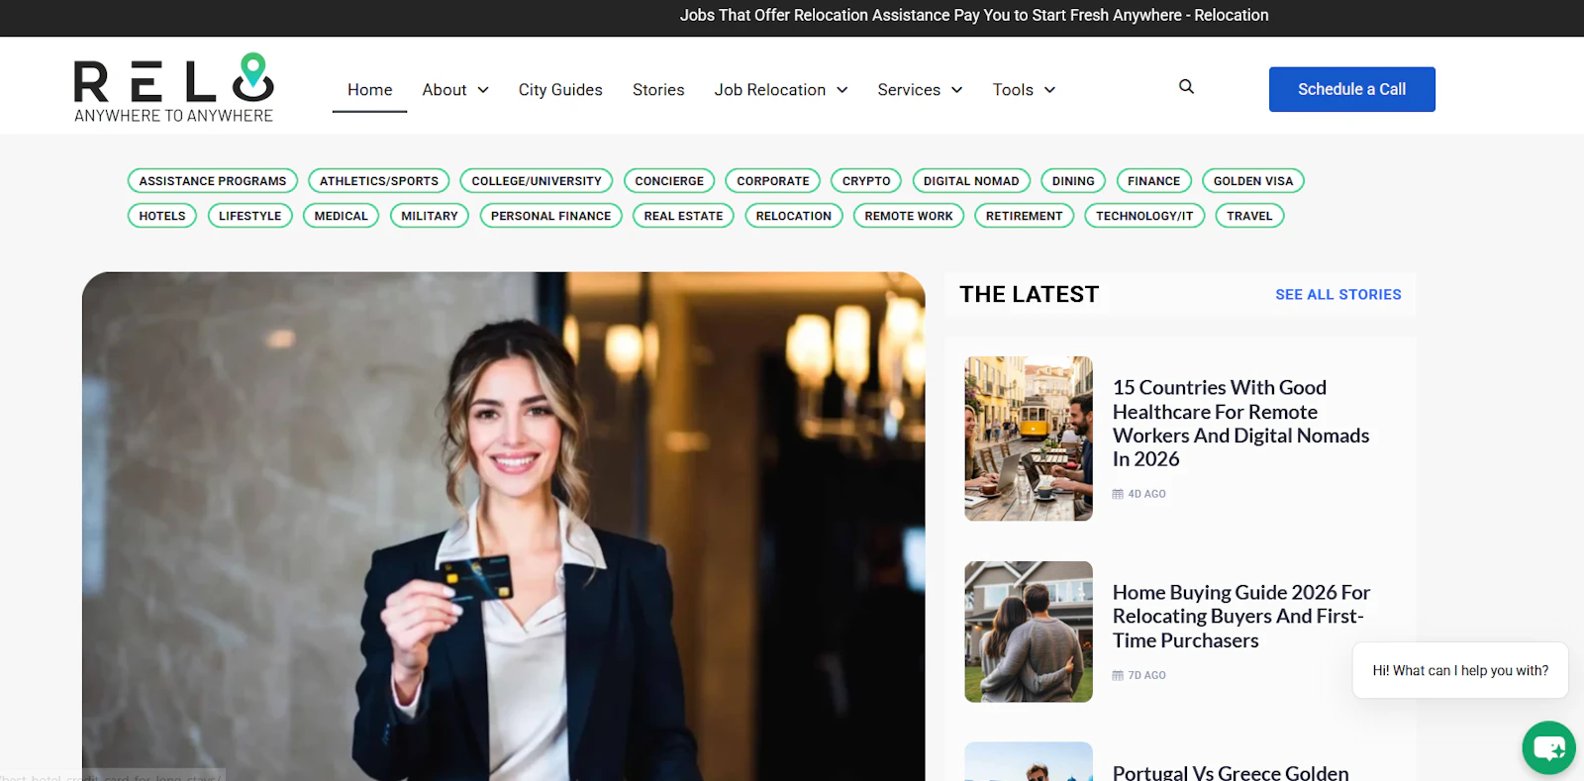Image resolution: width=1584 pixels, height=781 pixels.
Task: Expand the Tools dropdown chevron
Action: tap(1049, 90)
